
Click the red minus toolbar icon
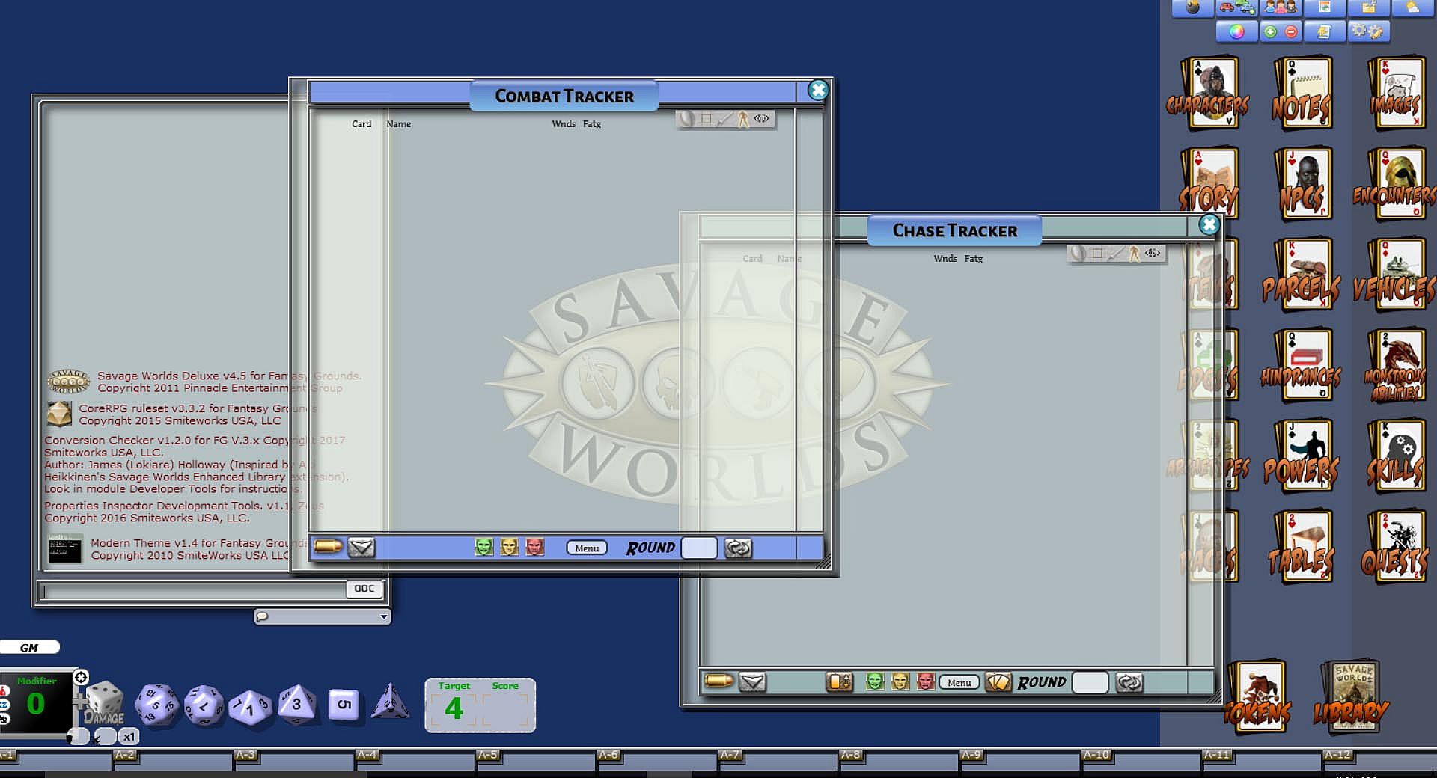(1291, 31)
